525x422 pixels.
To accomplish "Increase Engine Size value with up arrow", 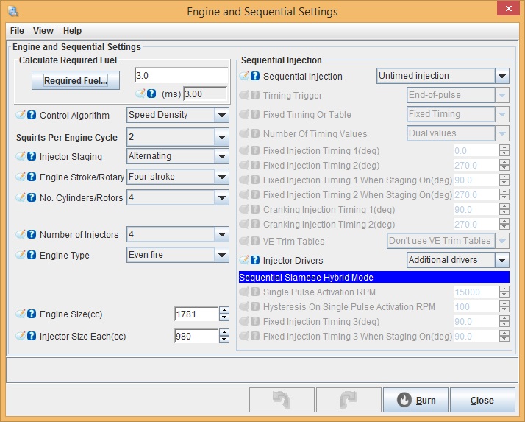I will (x=224, y=311).
